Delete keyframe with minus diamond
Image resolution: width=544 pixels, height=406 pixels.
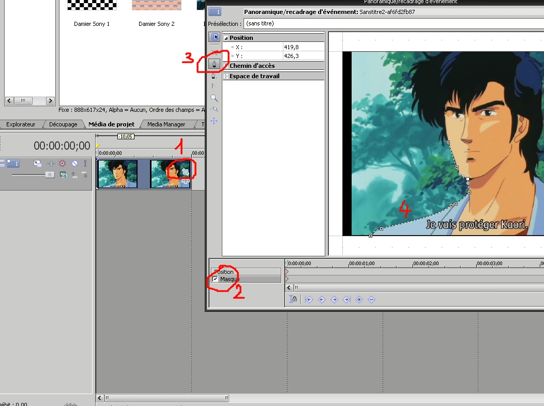coord(372,299)
